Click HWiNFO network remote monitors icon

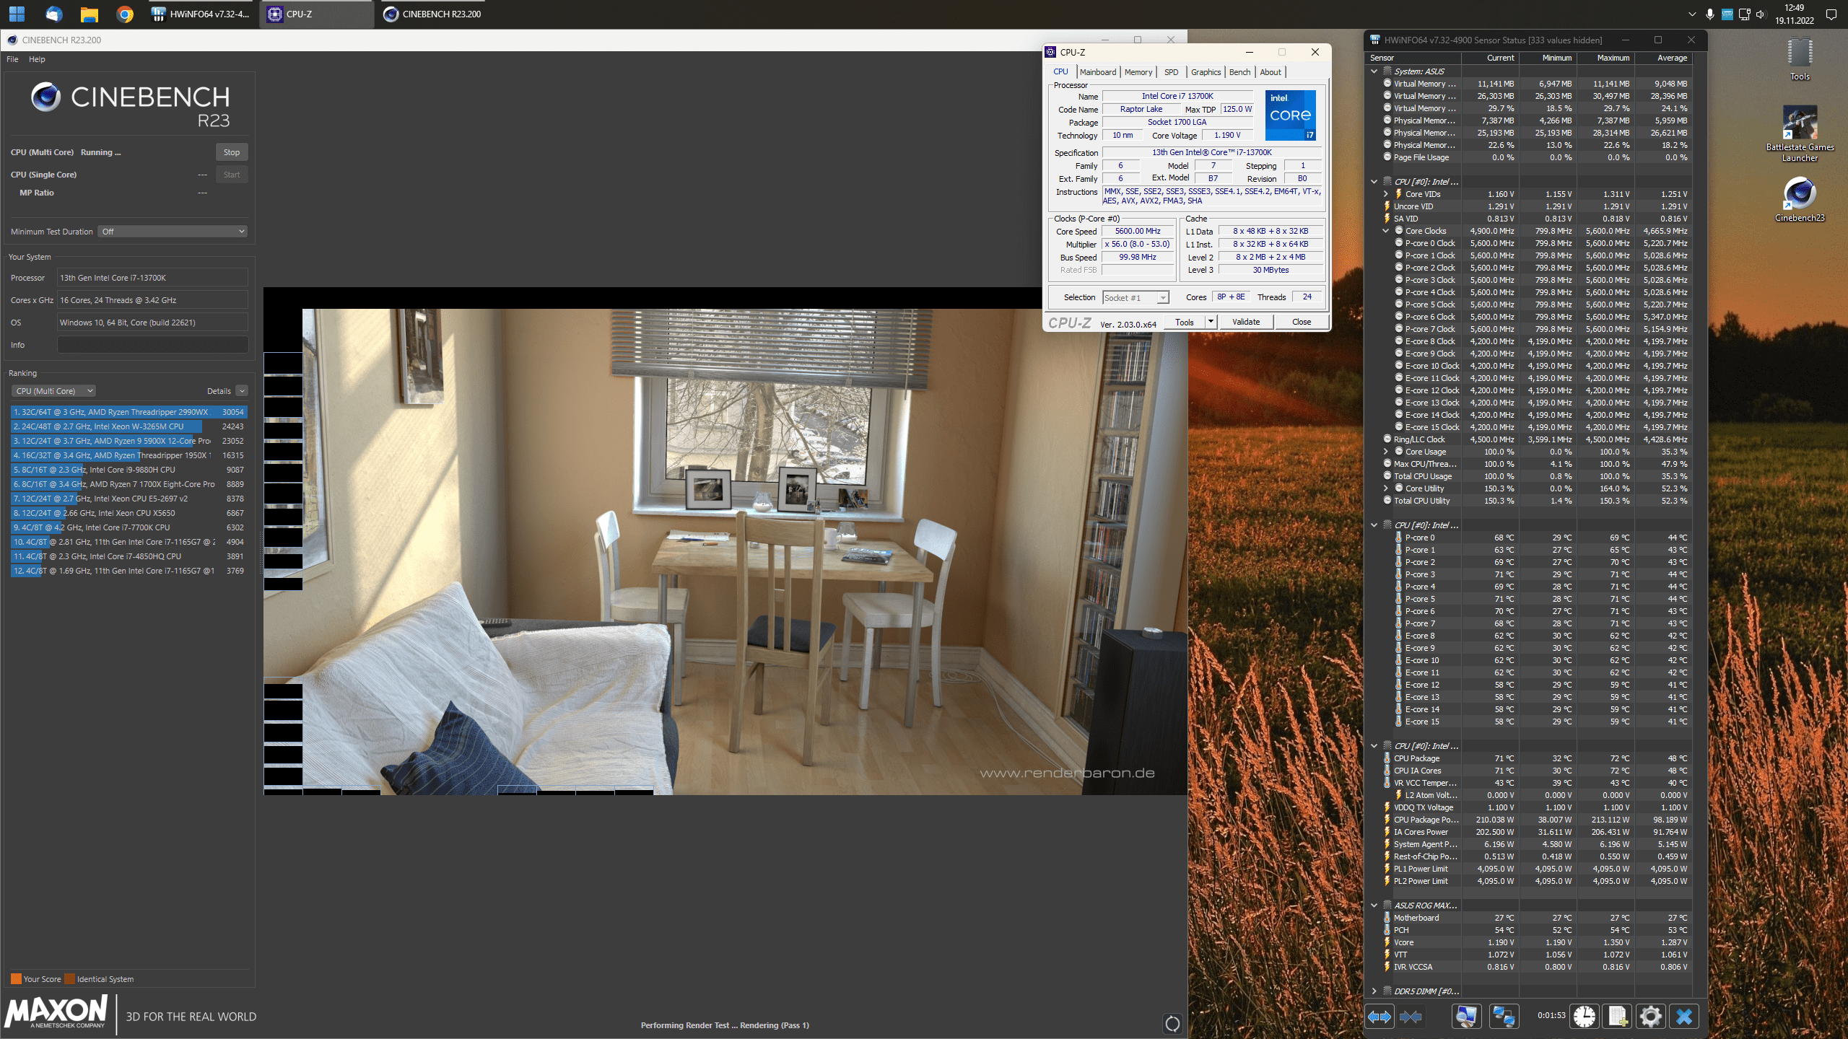tap(1504, 1017)
